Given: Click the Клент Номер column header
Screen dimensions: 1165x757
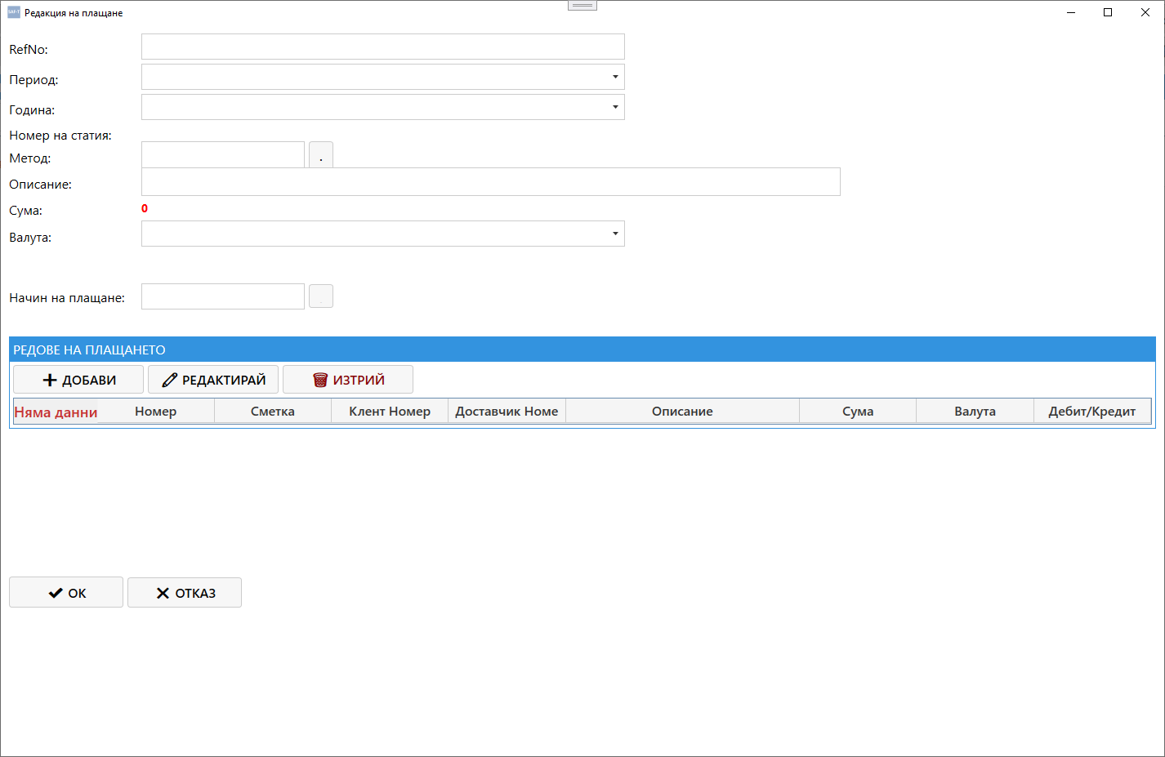Looking at the screenshot, I should point(390,412).
